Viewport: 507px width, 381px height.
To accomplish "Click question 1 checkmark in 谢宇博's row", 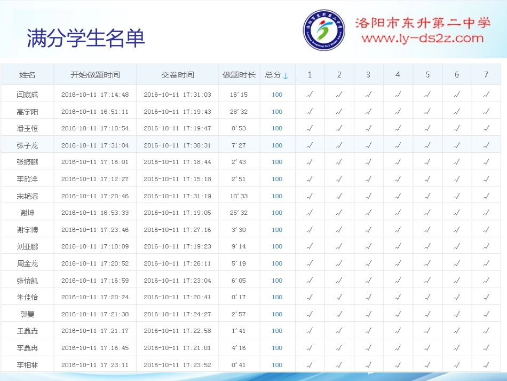I will pyautogui.click(x=310, y=230).
